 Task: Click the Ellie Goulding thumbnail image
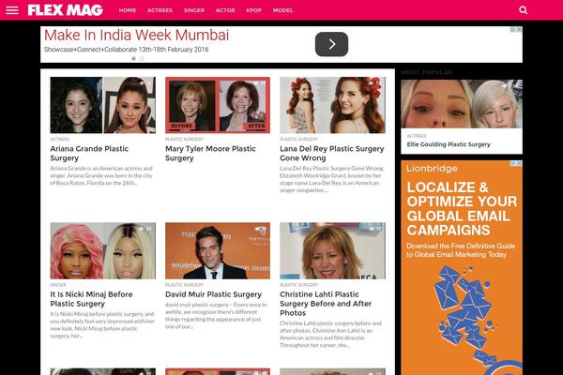[462, 104]
